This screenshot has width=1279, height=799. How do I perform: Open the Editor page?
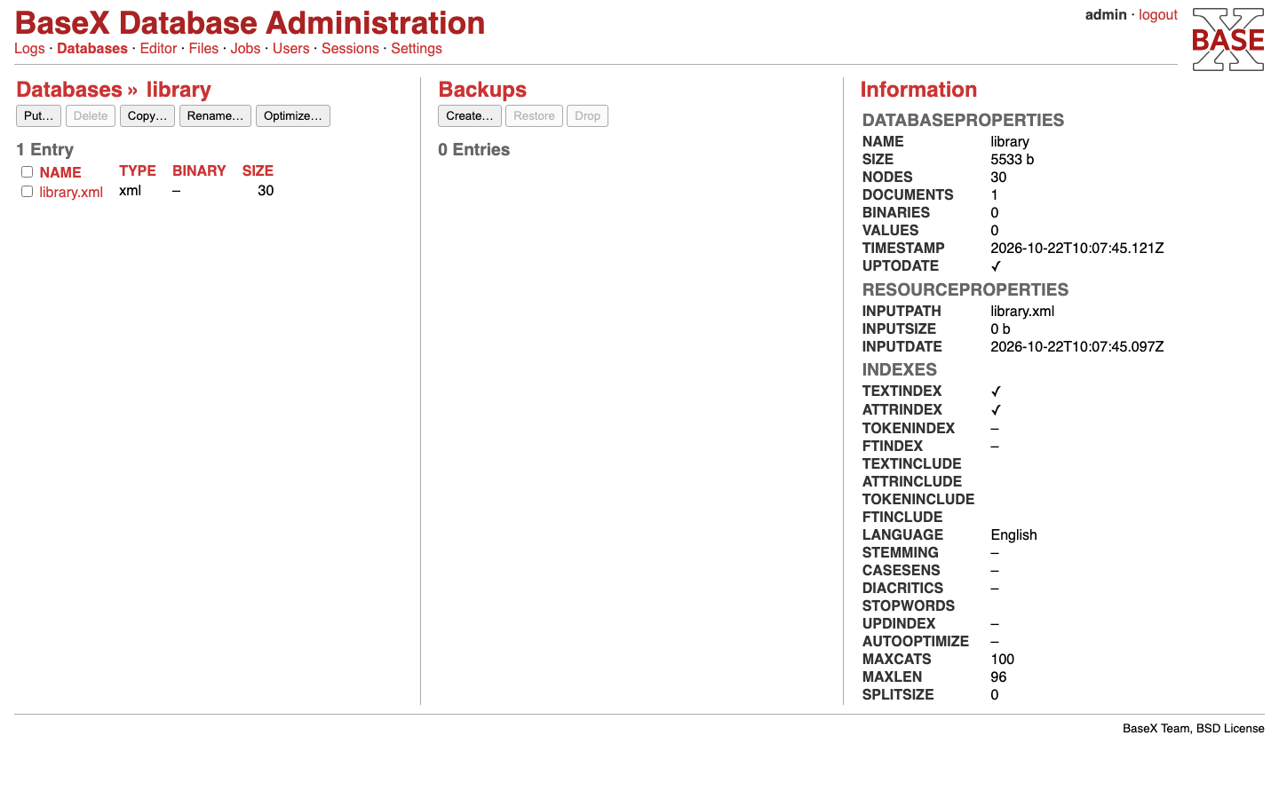tap(158, 49)
